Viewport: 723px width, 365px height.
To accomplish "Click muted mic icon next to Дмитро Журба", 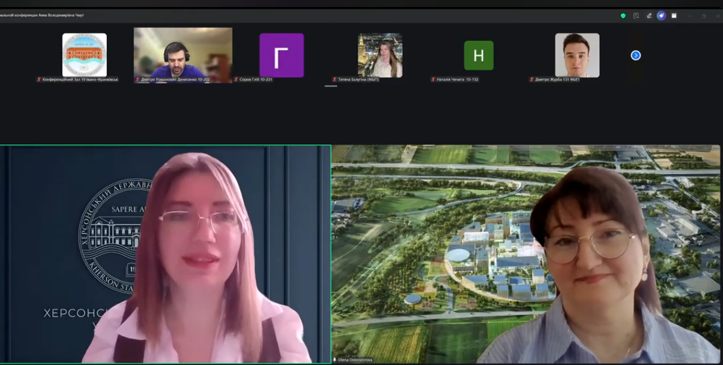I will pos(531,79).
